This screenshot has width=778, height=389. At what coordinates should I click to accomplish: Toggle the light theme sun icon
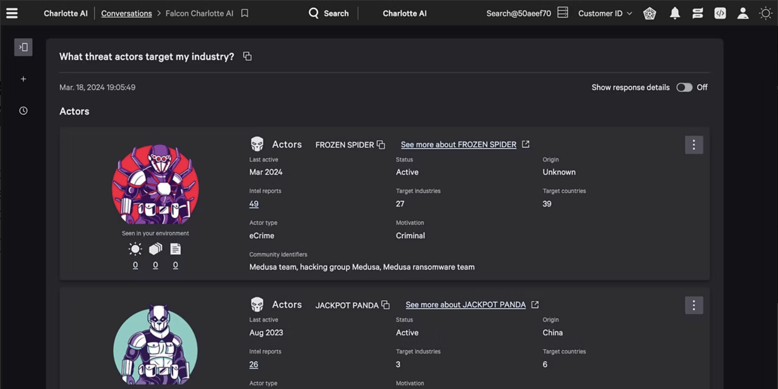766,13
